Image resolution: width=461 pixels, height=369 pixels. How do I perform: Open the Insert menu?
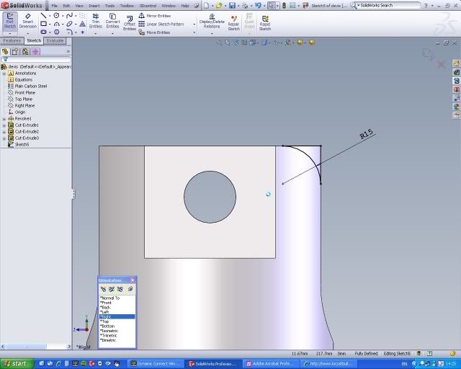pyautogui.click(x=94, y=5)
